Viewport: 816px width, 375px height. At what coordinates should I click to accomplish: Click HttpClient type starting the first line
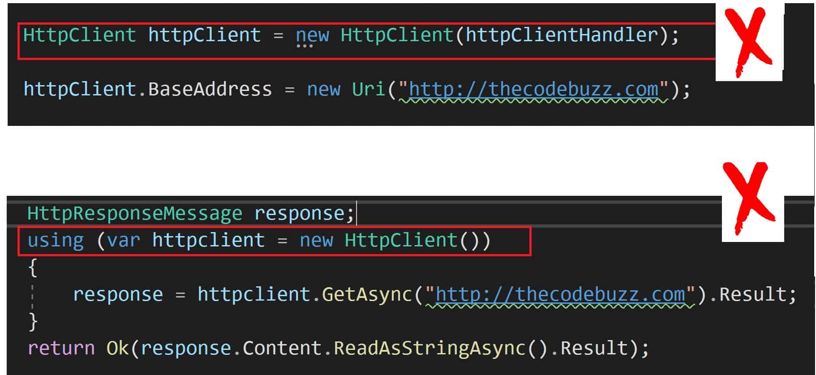click(x=80, y=35)
